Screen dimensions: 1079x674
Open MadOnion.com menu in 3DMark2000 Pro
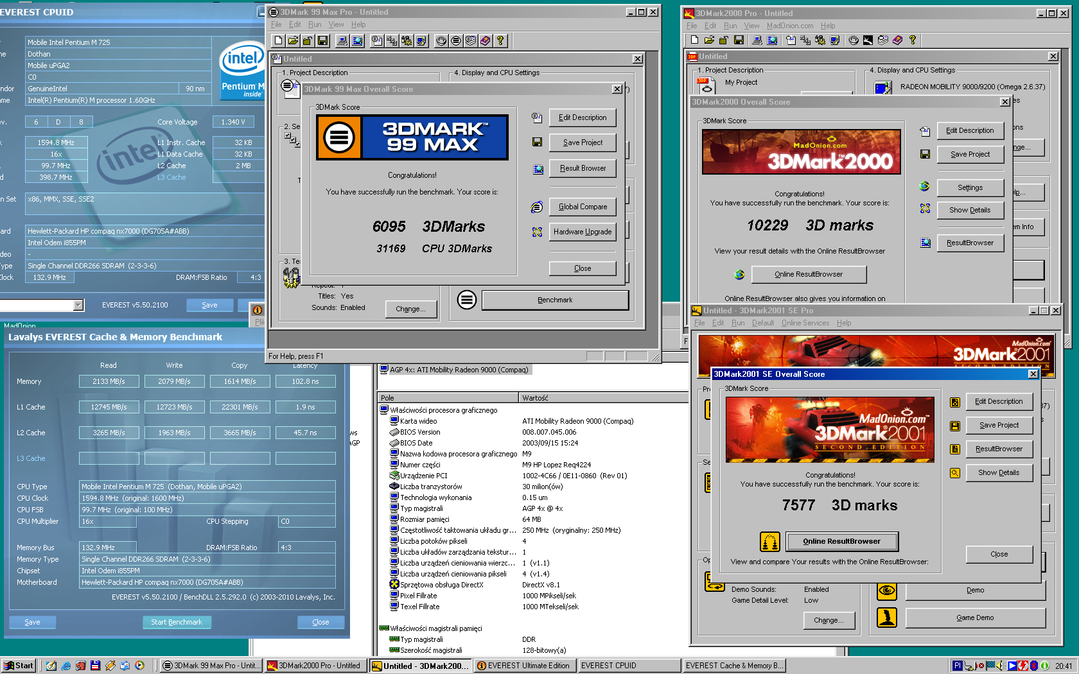tap(790, 26)
